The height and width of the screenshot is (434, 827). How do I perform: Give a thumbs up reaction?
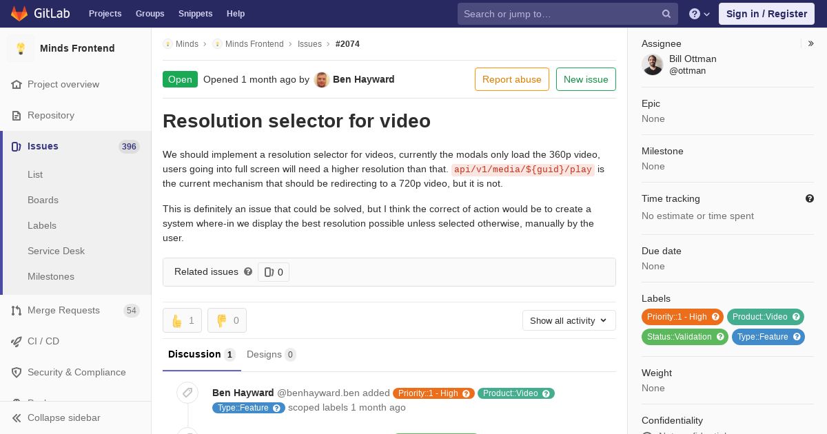click(x=182, y=320)
